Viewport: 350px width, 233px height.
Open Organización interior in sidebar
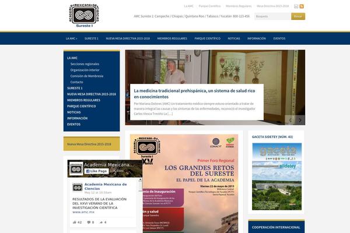85,70
